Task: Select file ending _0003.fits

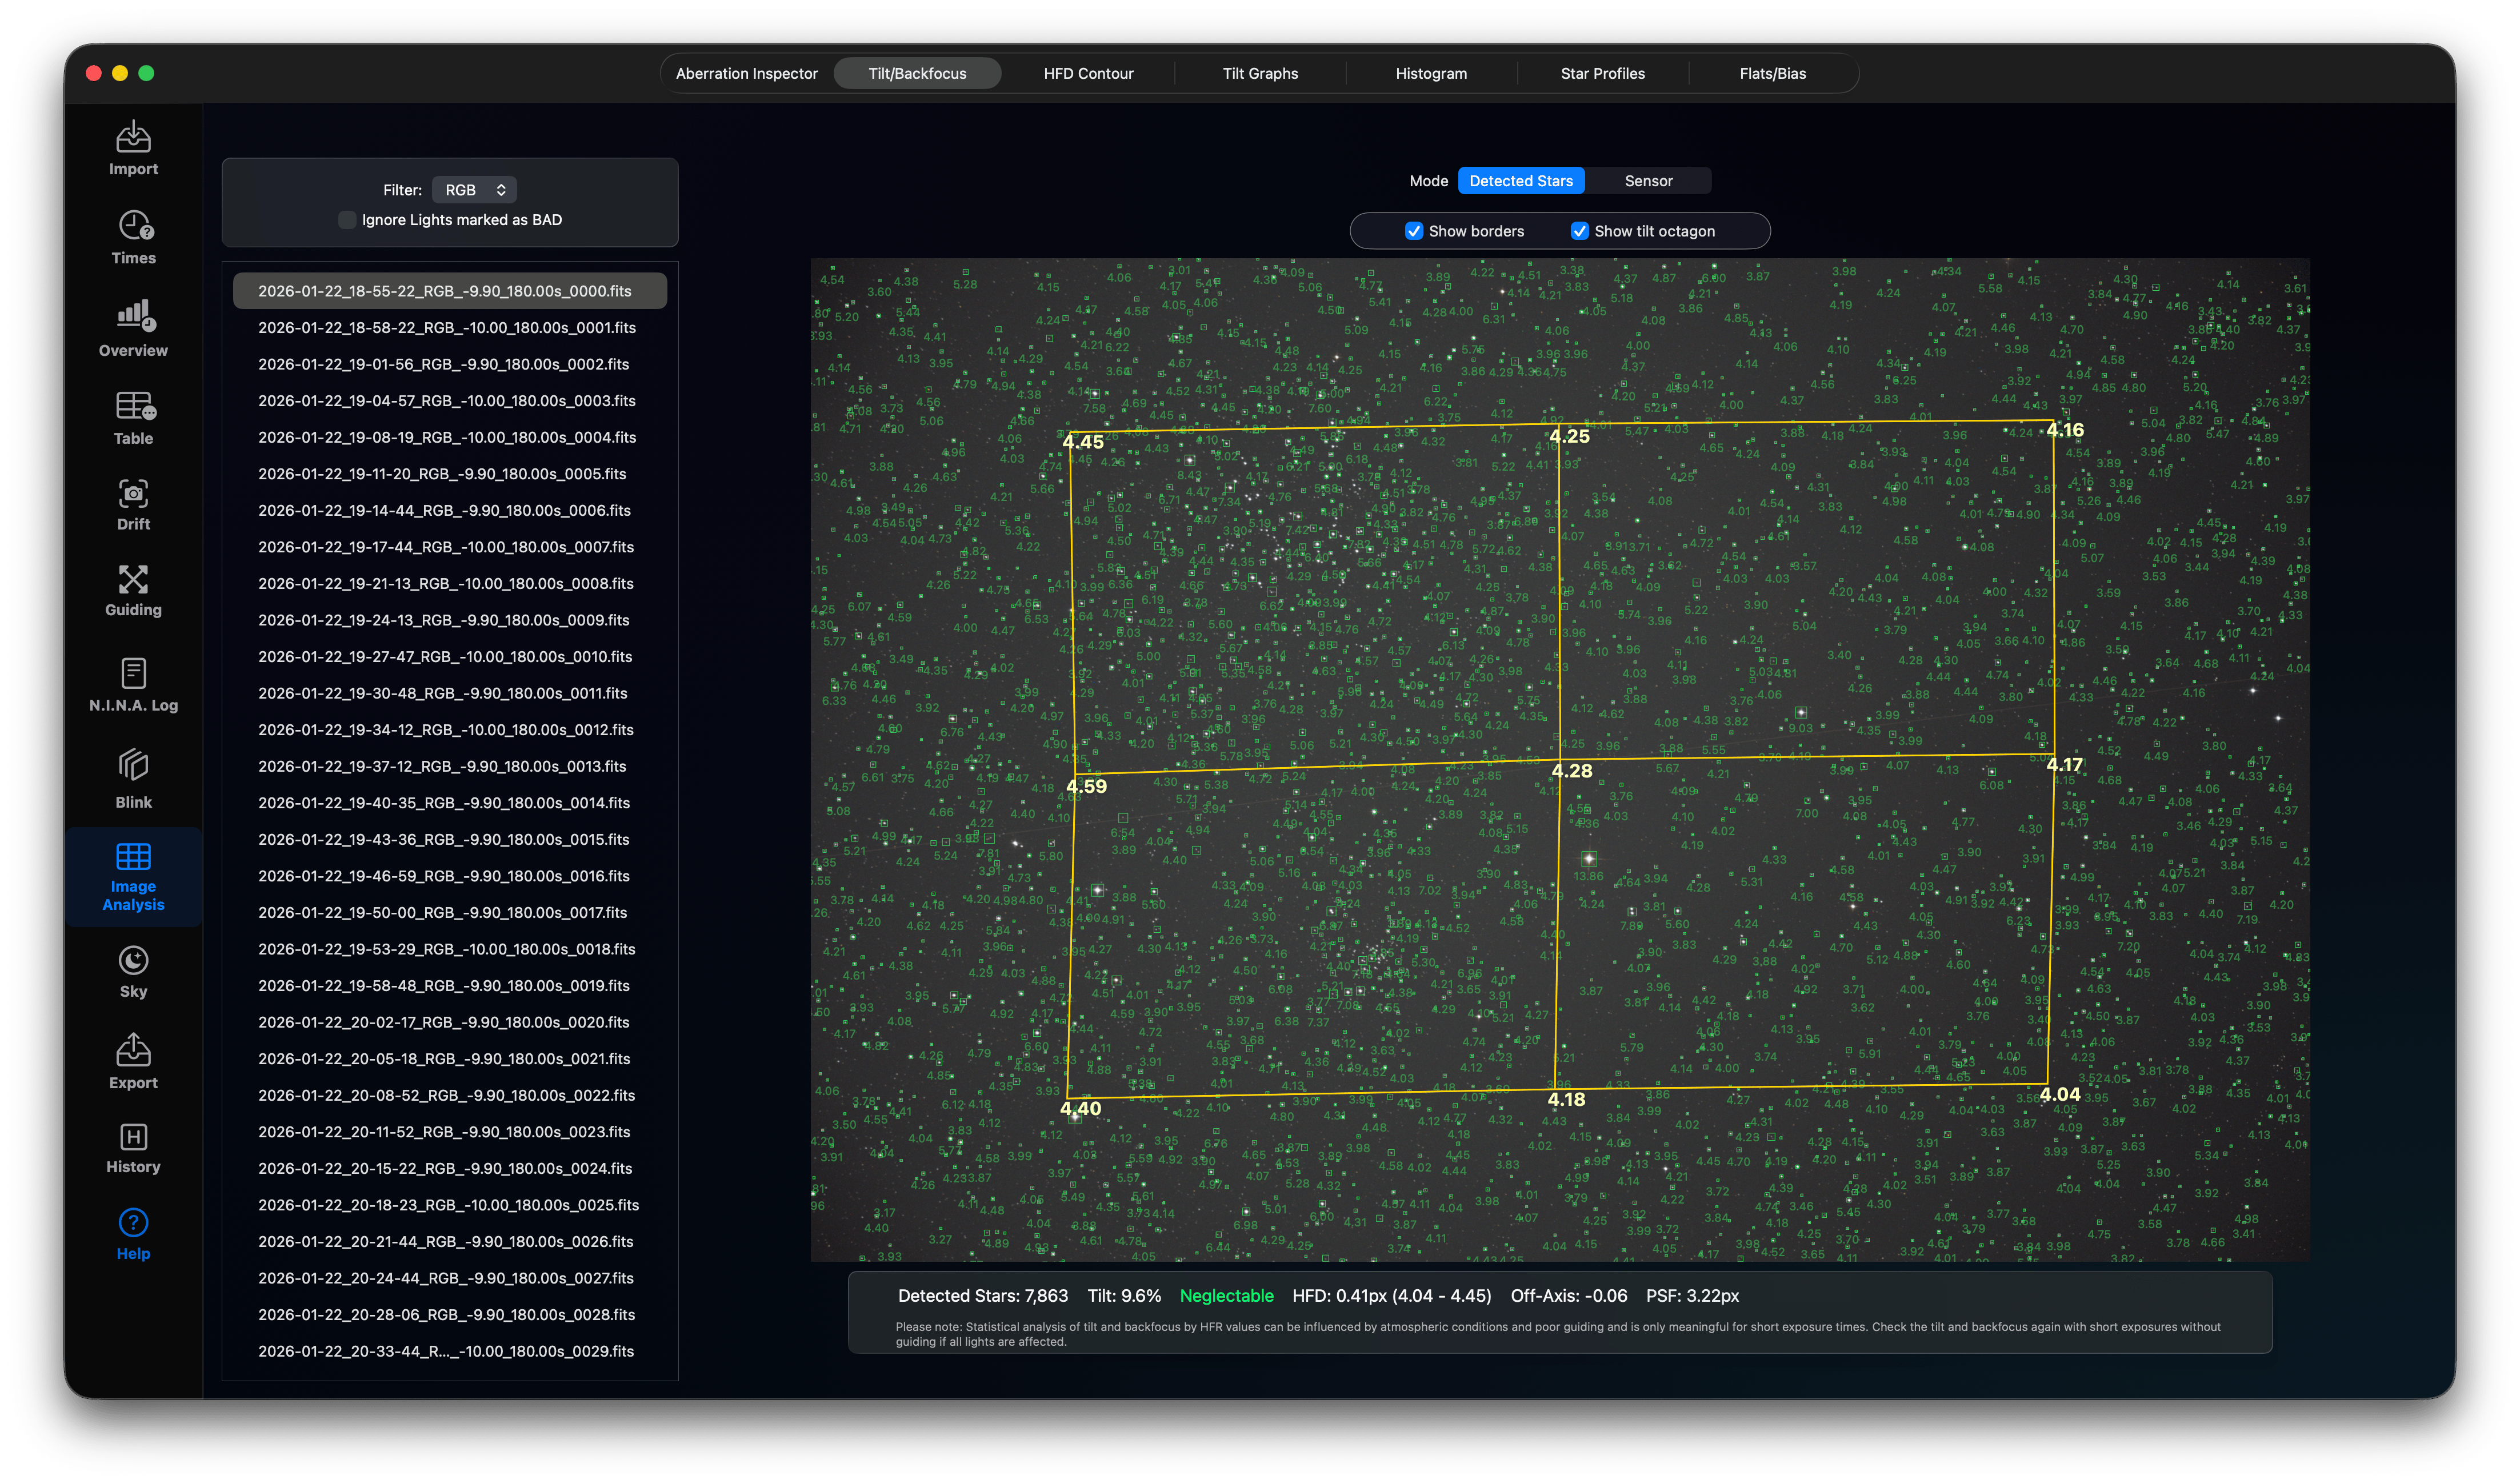Action: coord(450,401)
